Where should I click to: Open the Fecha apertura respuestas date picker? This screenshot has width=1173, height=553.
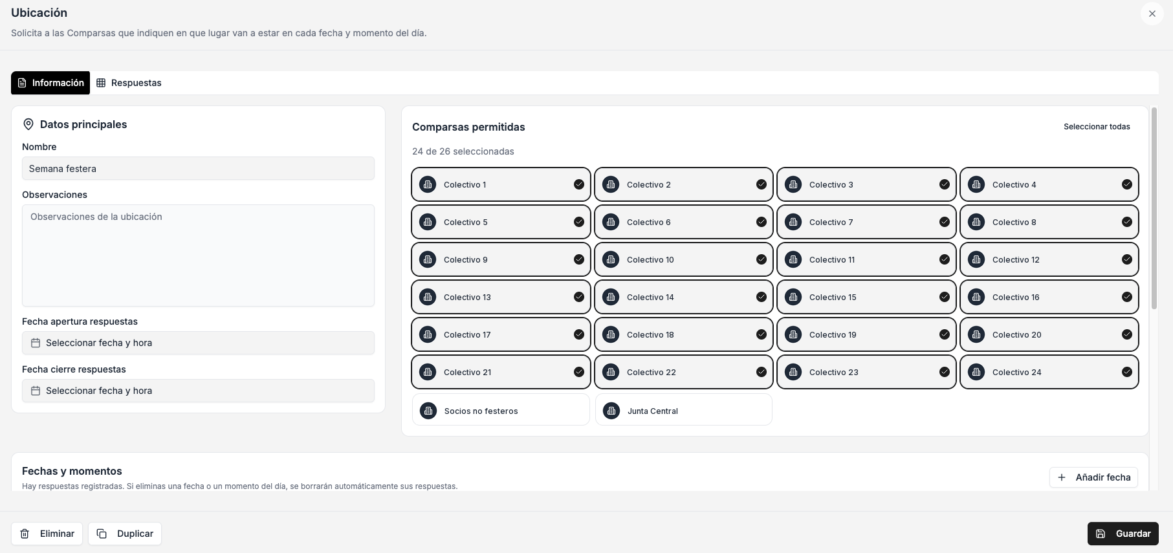198,343
